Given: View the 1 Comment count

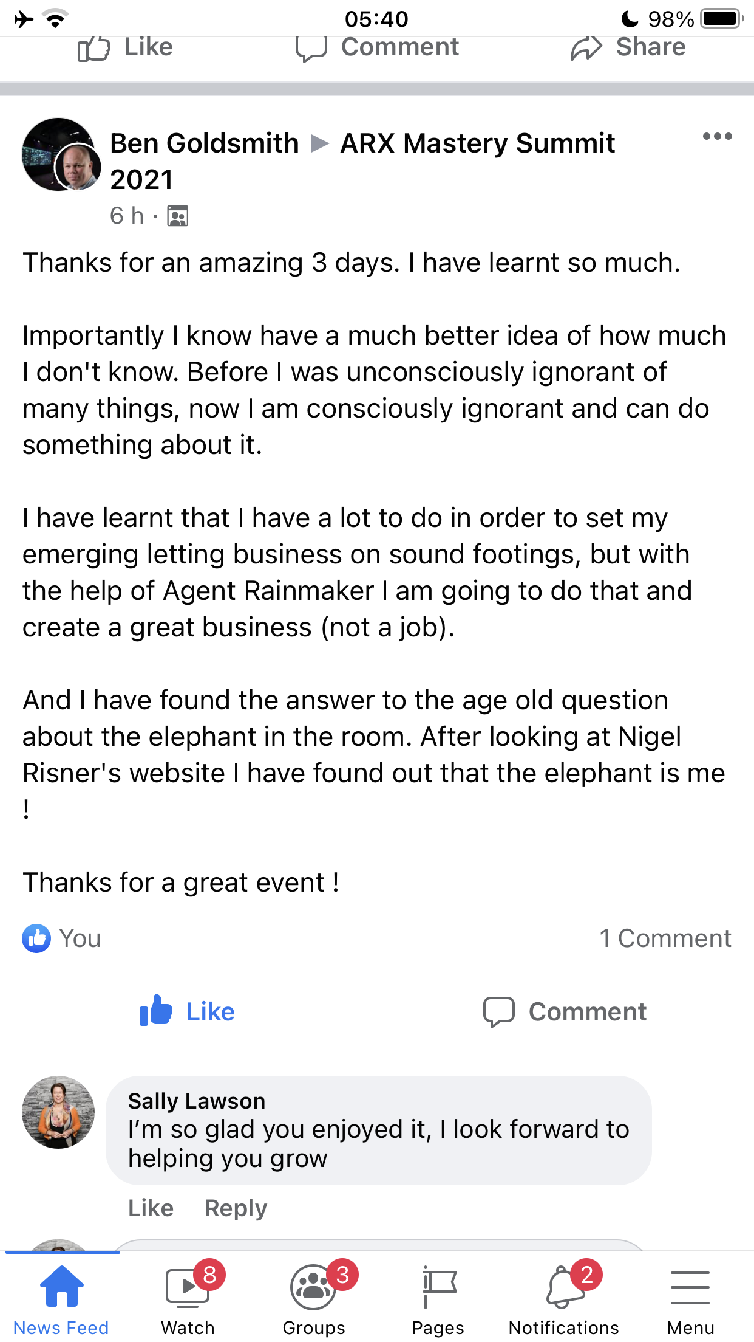Looking at the screenshot, I should tap(665, 938).
